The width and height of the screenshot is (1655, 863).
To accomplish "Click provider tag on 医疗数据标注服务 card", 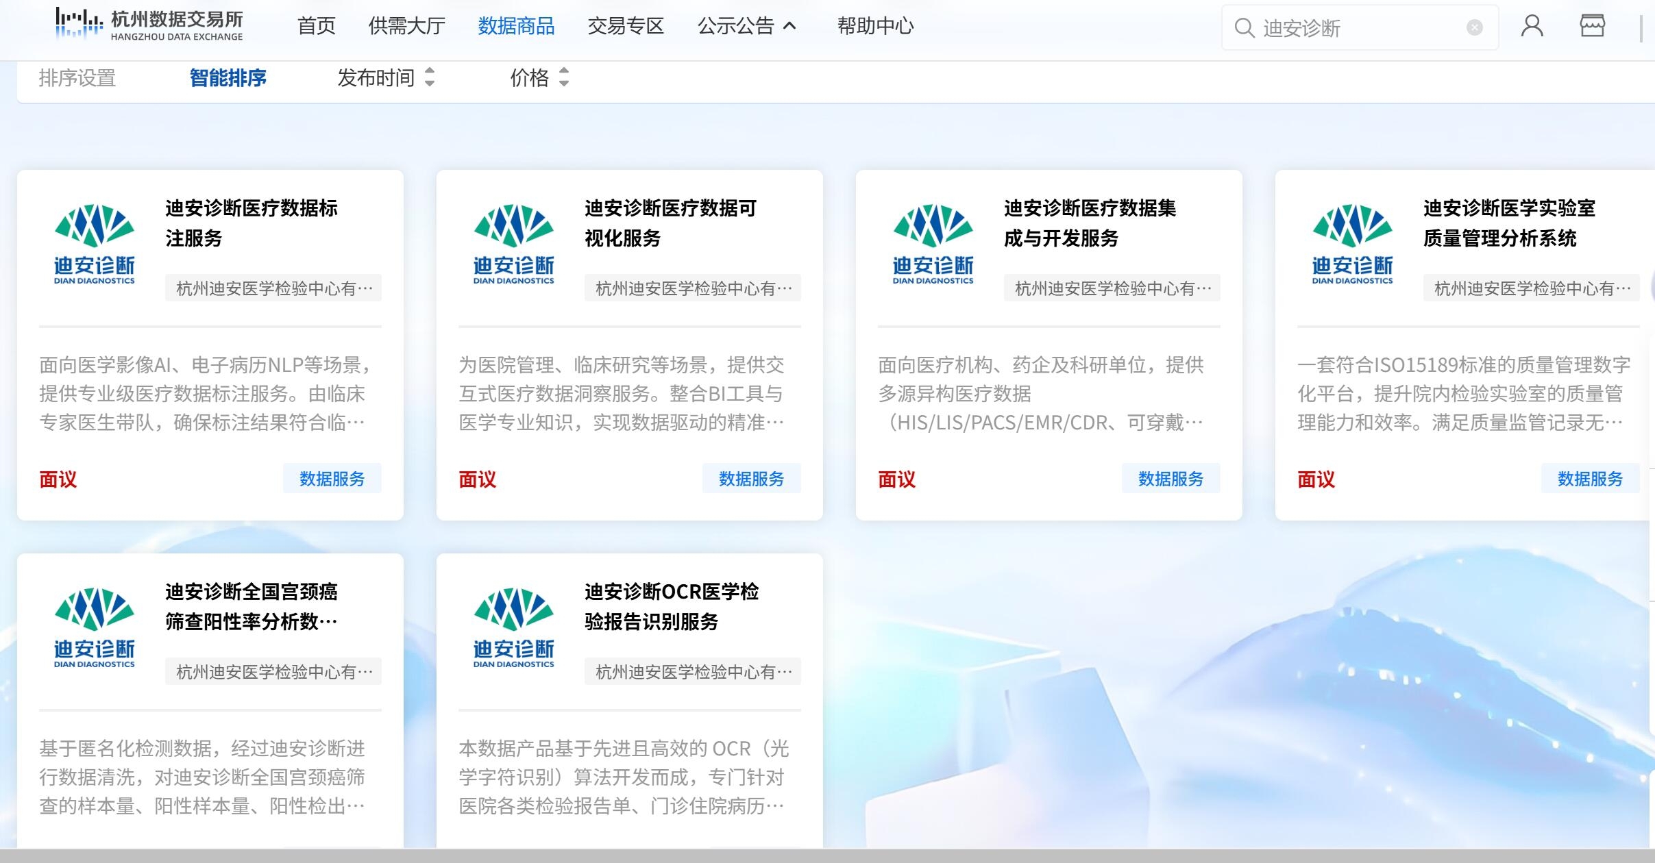I will coord(273,288).
